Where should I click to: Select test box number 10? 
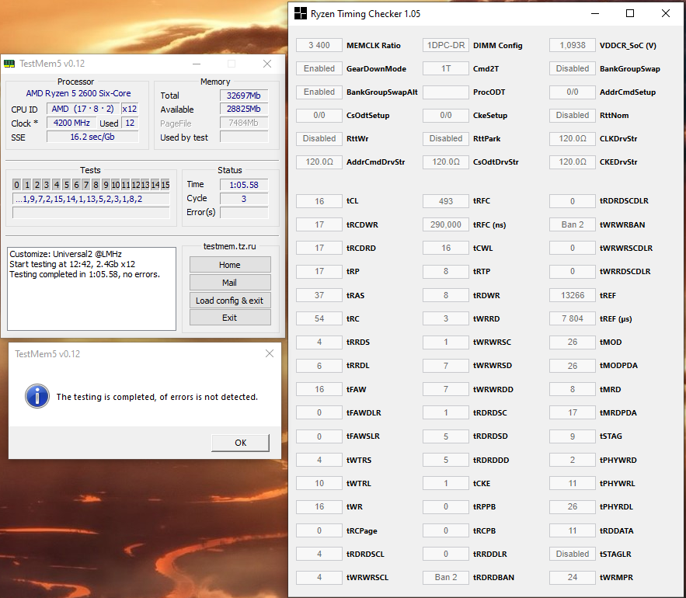tap(116, 185)
